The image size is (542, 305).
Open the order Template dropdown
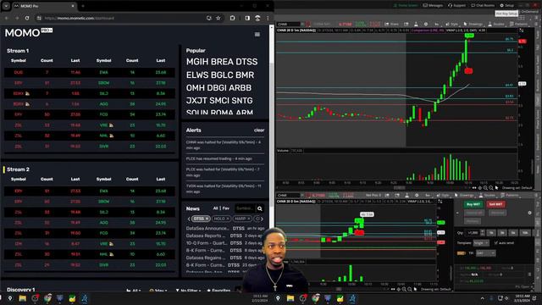pyautogui.click(x=481, y=243)
